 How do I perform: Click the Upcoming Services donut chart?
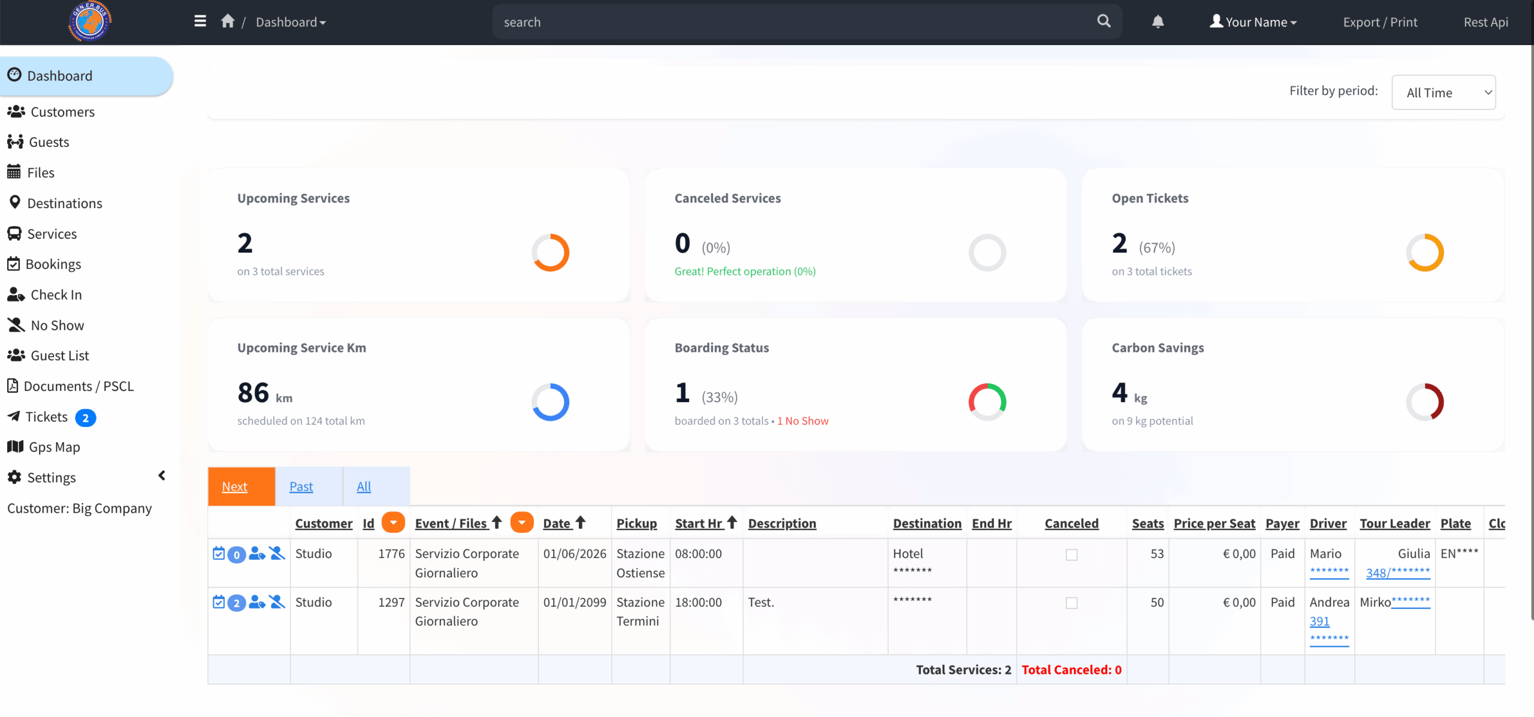tap(550, 252)
